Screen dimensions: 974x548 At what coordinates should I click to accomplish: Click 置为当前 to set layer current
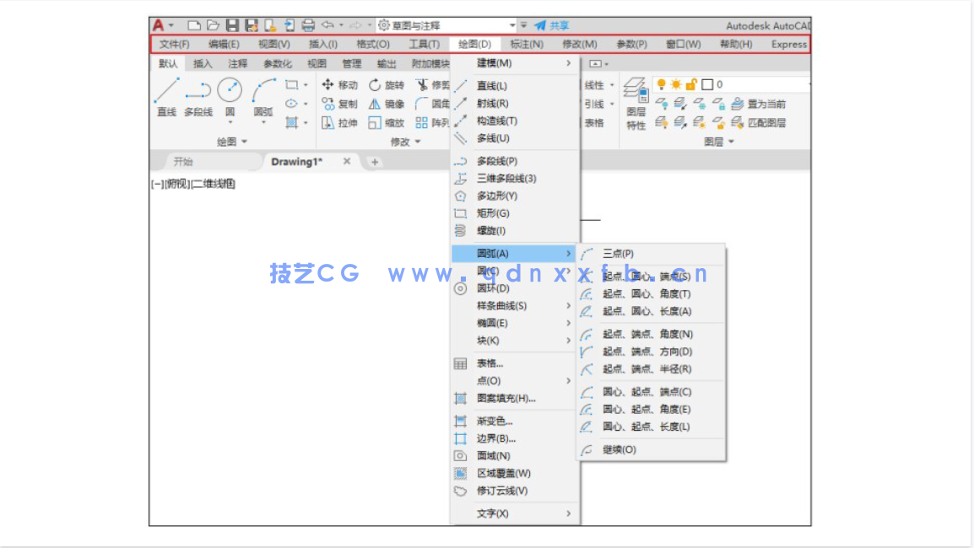click(x=766, y=105)
